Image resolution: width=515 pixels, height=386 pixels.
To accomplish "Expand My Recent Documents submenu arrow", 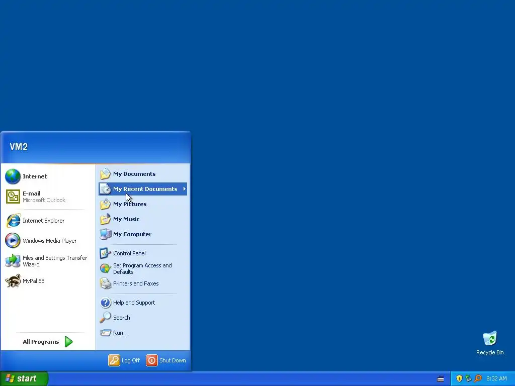I will point(184,189).
